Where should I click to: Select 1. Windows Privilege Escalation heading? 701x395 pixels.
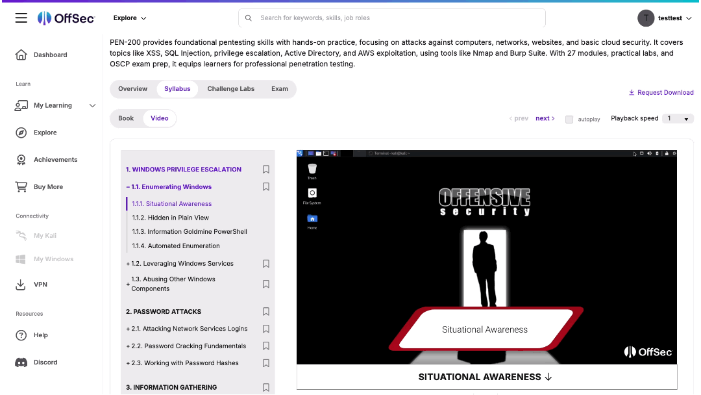pyautogui.click(x=183, y=170)
